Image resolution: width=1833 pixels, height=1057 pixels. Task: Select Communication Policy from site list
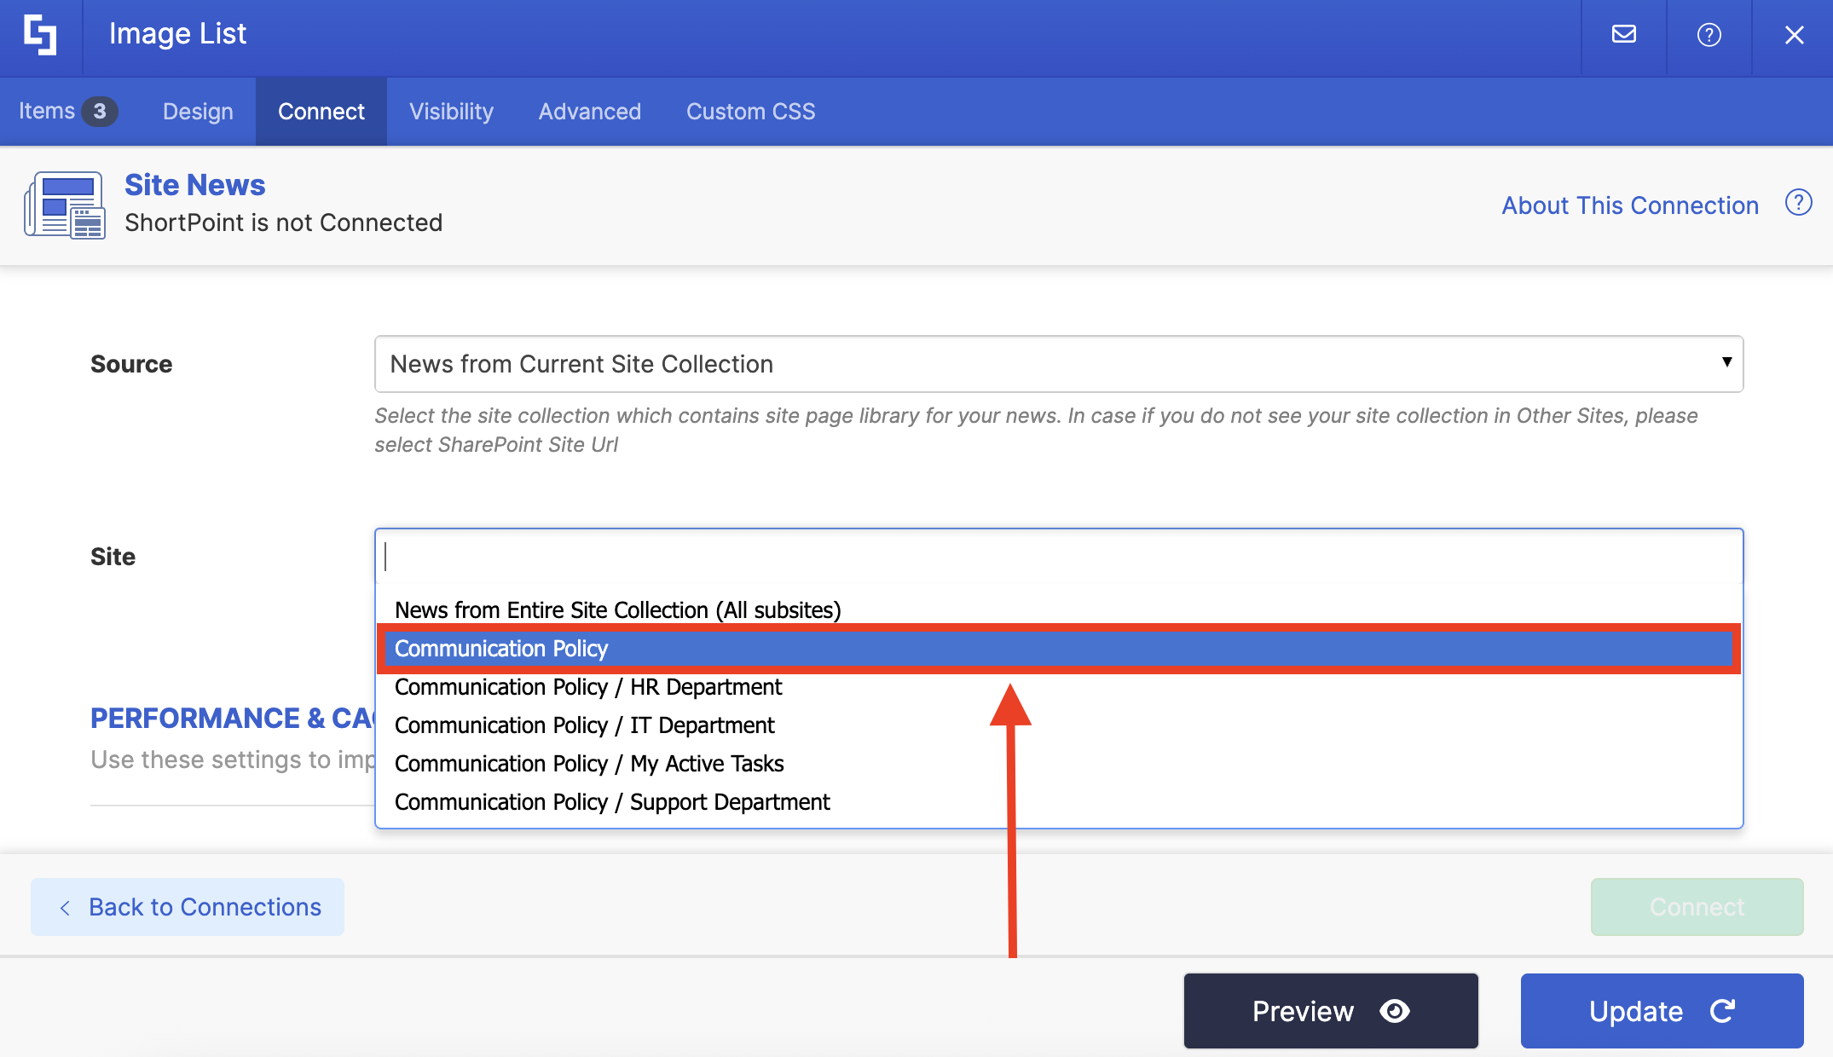[x=501, y=649]
